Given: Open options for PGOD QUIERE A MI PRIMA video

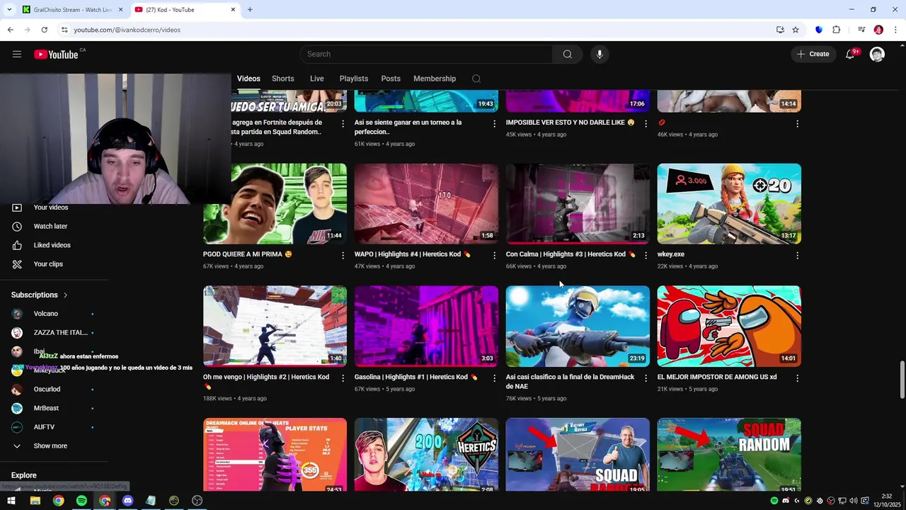Looking at the screenshot, I should tap(343, 255).
